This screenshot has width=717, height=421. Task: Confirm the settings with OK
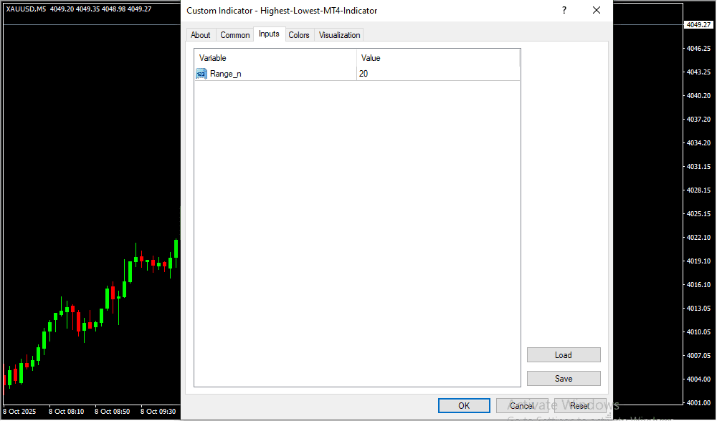click(464, 406)
